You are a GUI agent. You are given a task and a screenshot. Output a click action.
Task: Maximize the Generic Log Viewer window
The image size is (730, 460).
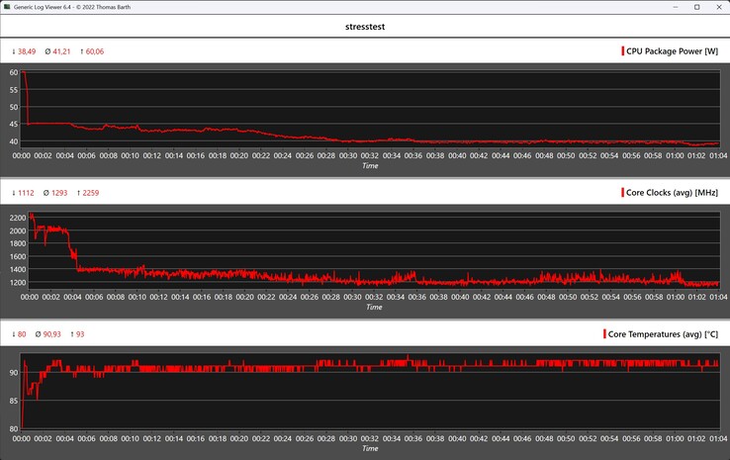688,7
